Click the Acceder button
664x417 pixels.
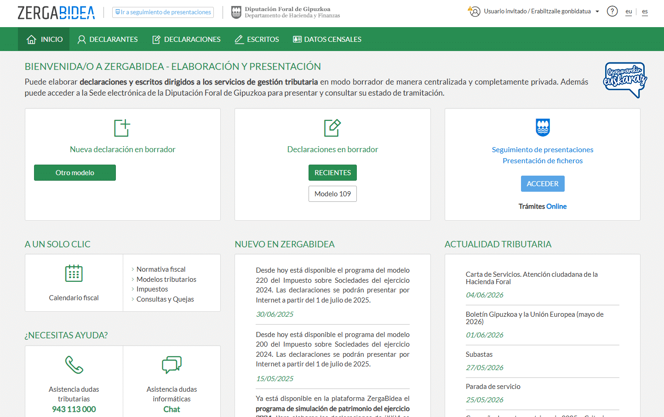[x=543, y=183]
